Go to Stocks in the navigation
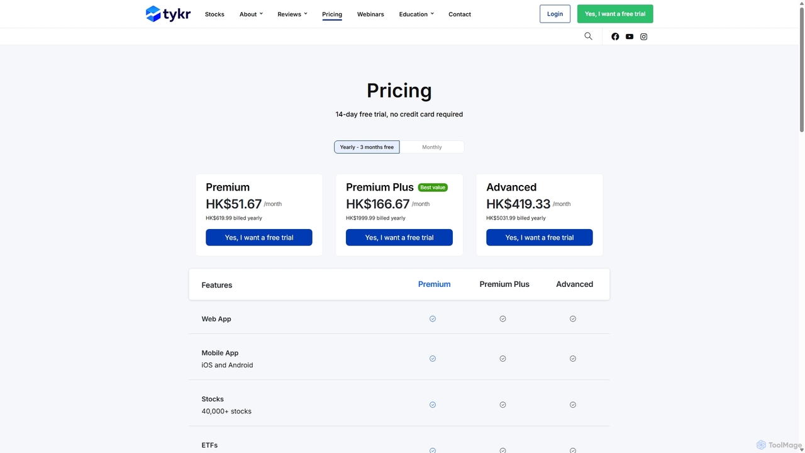The height and width of the screenshot is (453, 805). 214,14
